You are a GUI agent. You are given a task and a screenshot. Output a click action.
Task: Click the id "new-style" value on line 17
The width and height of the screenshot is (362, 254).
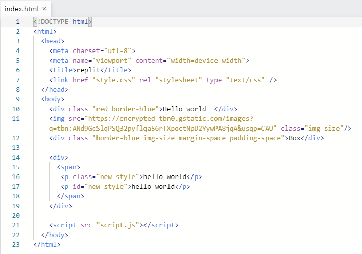tap(106, 186)
